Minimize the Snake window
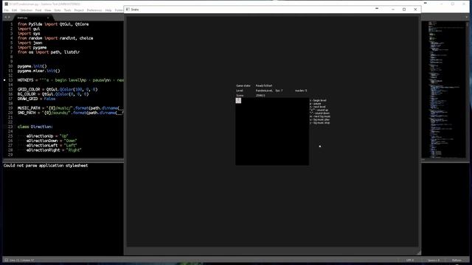Screen dimensions: 472x265 click(393, 10)
